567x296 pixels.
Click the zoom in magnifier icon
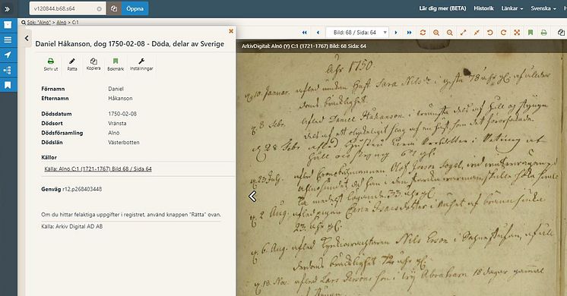[436, 33]
